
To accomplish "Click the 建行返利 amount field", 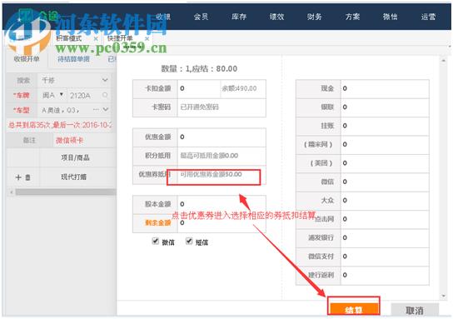I will [x=385, y=275].
